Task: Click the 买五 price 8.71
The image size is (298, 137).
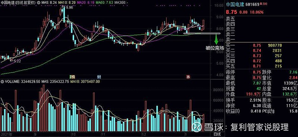Action: click(x=257, y=66)
